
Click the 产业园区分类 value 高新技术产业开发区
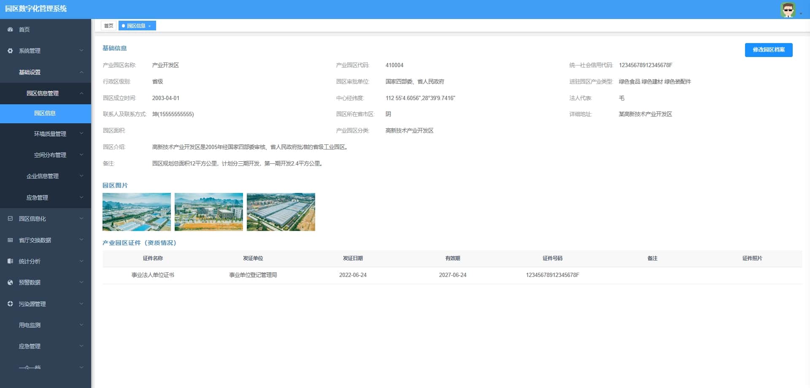pyautogui.click(x=410, y=131)
